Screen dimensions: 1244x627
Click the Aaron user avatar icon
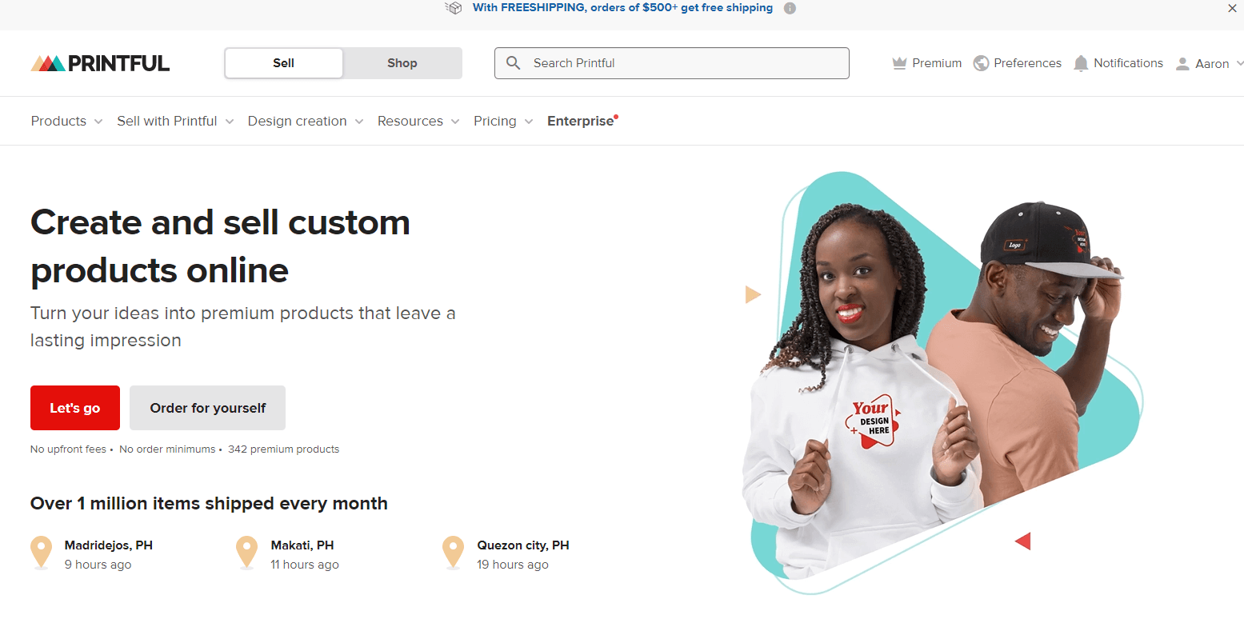point(1182,64)
